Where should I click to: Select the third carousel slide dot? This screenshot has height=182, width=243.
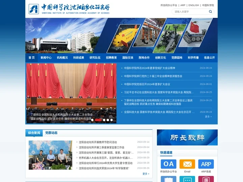104,120
